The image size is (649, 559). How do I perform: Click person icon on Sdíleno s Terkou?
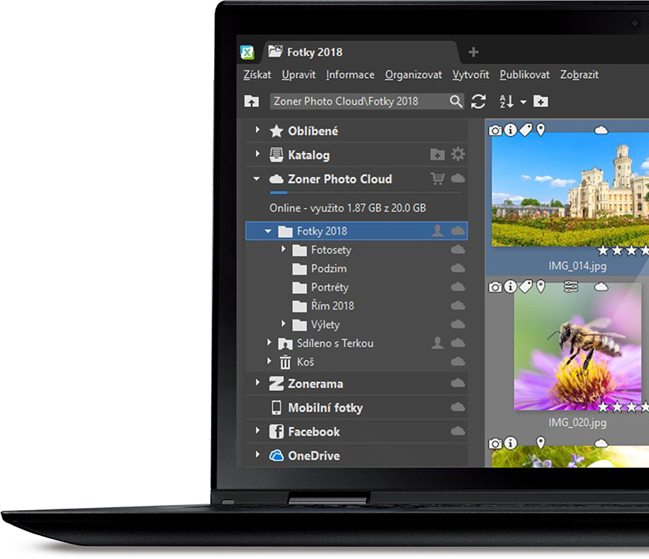point(437,343)
